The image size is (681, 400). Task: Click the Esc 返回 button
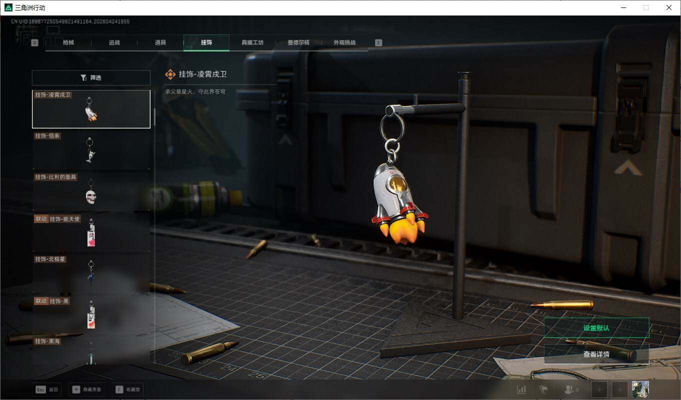point(47,389)
